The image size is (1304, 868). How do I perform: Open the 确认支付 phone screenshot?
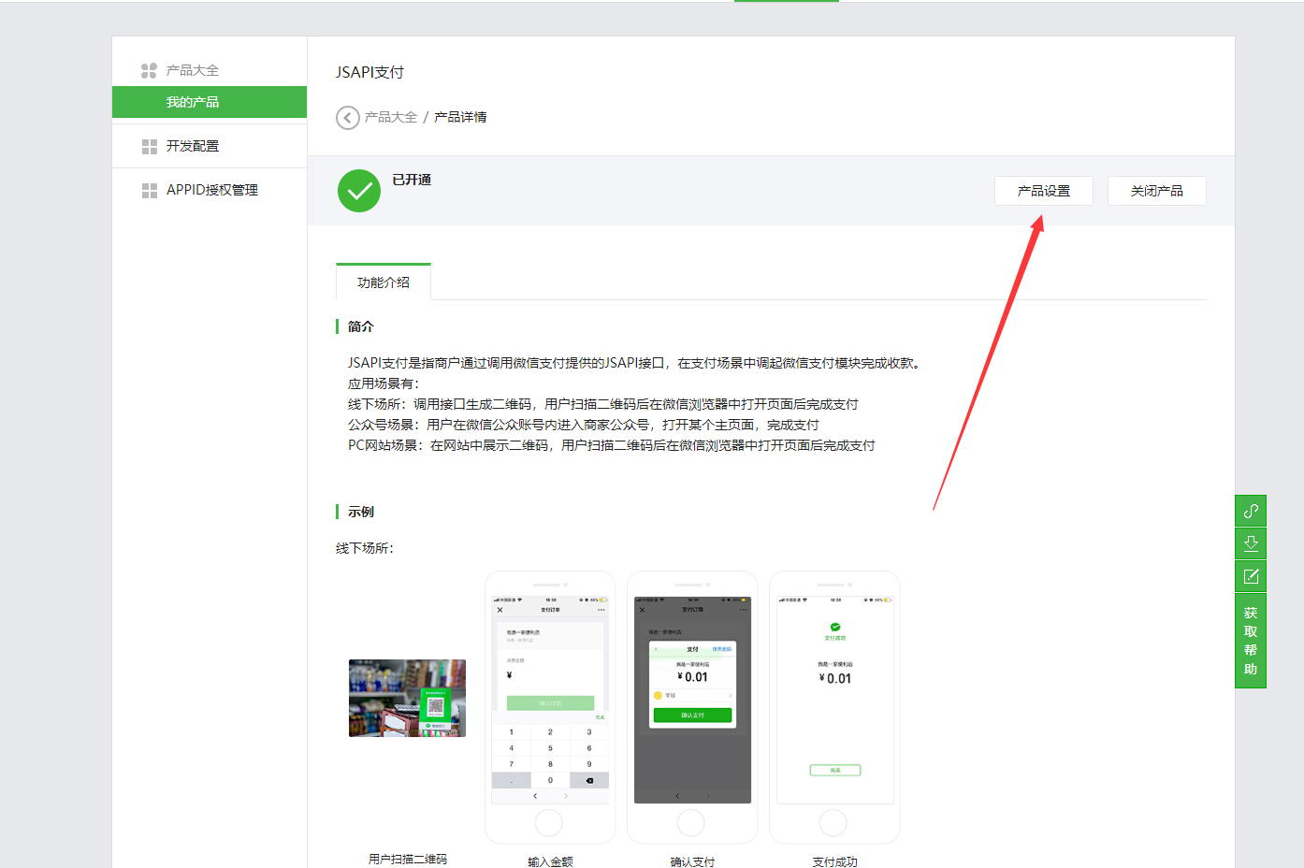(x=692, y=707)
